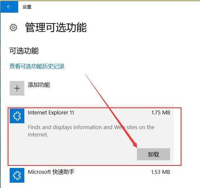Select the Microsoft 快速助手 puzzle icon
200x188 pixels.
pyautogui.click(x=17, y=175)
